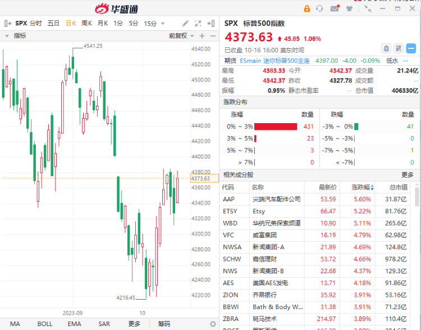The height and width of the screenshot is (330, 421).
Task: Open the 15分 interval dropdown arrow
Action: coord(162,24)
